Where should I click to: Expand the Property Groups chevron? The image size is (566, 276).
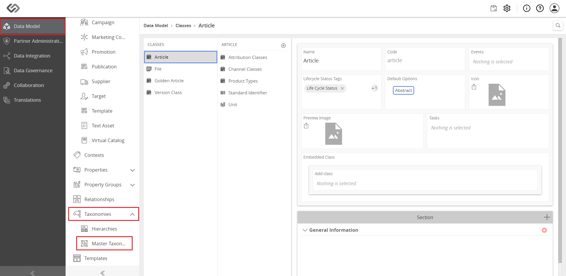[132, 185]
